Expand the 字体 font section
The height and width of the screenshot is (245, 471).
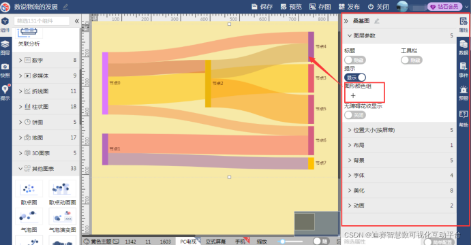(399, 176)
